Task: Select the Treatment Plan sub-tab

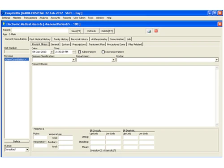Action: pyautogui.click(x=97, y=44)
